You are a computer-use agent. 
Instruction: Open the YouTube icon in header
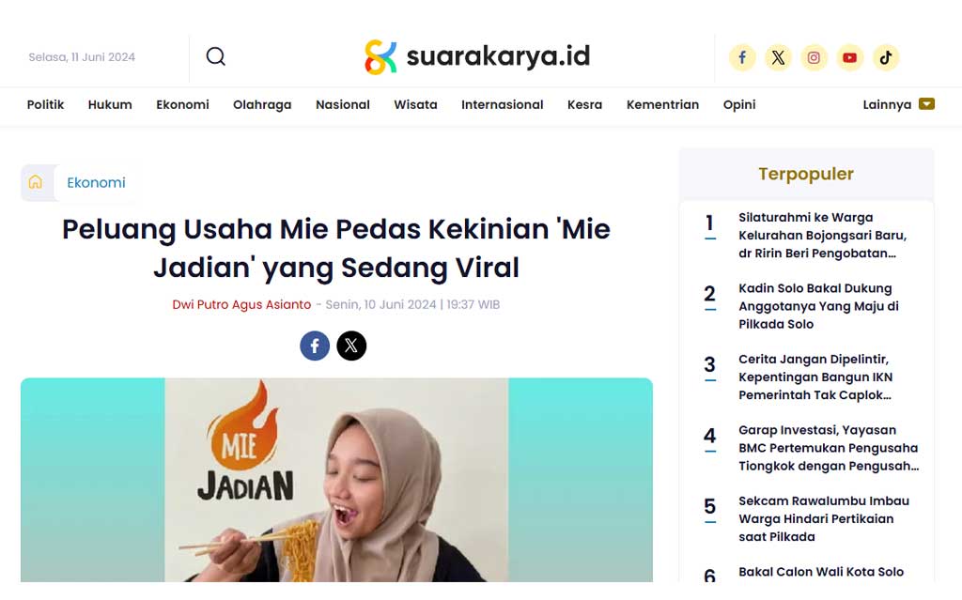pos(849,57)
